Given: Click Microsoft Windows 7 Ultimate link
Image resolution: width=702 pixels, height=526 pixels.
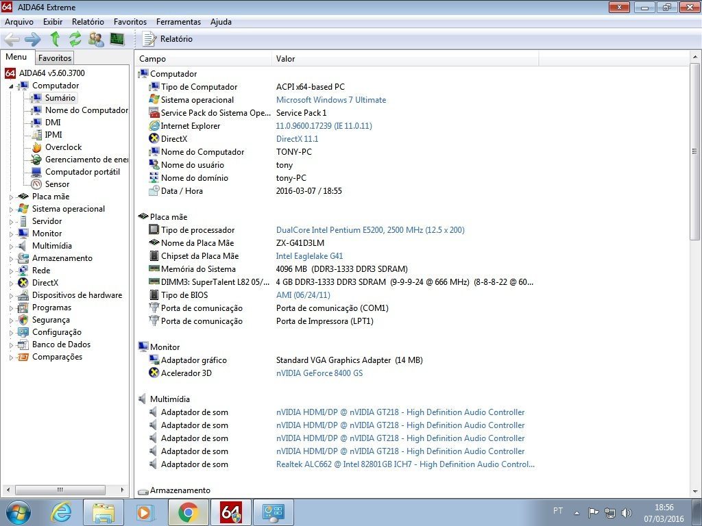Looking at the screenshot, I should pyautogui.click(x=331, y=100).
